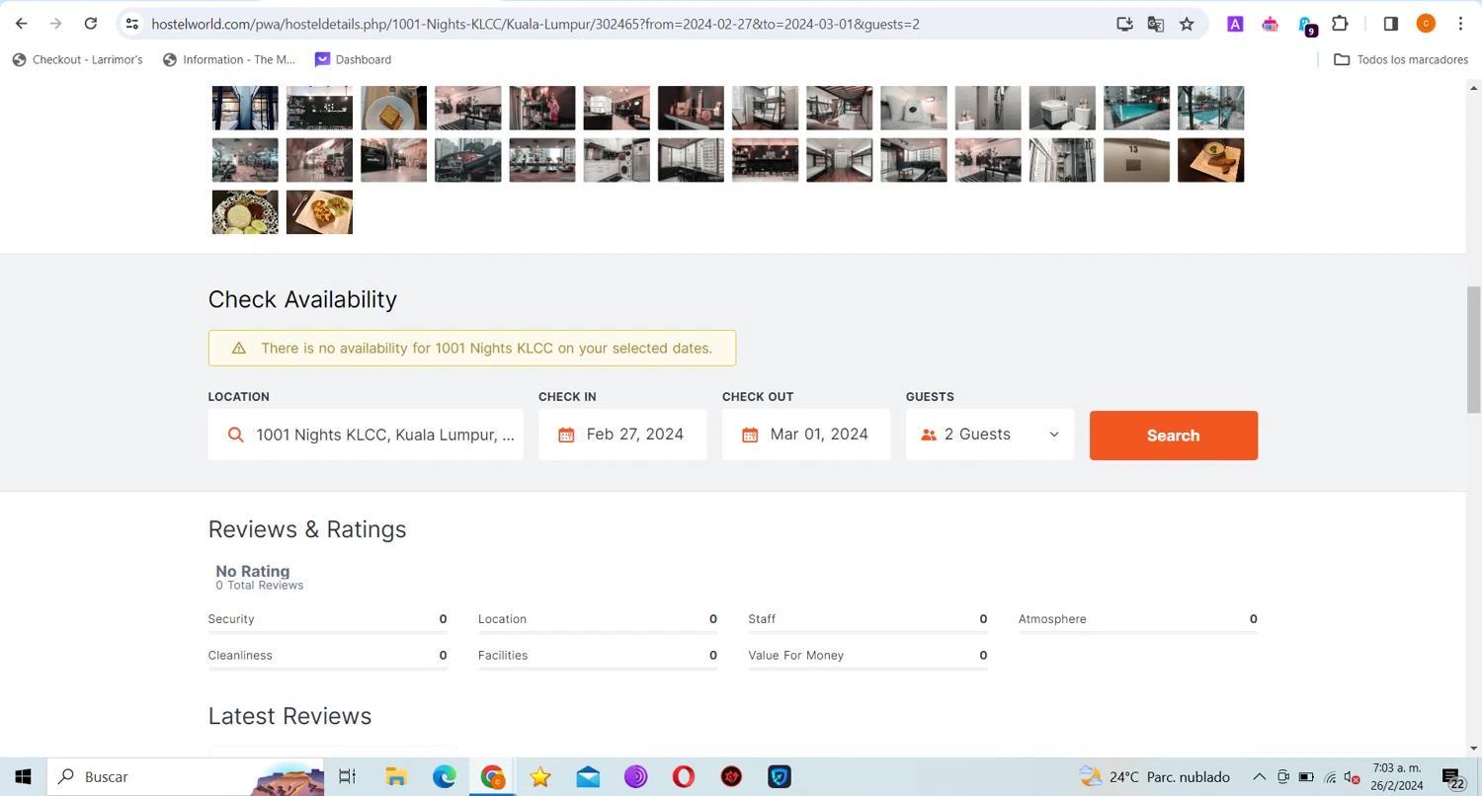Bookmark this page with the star icon

point(1187,24)
